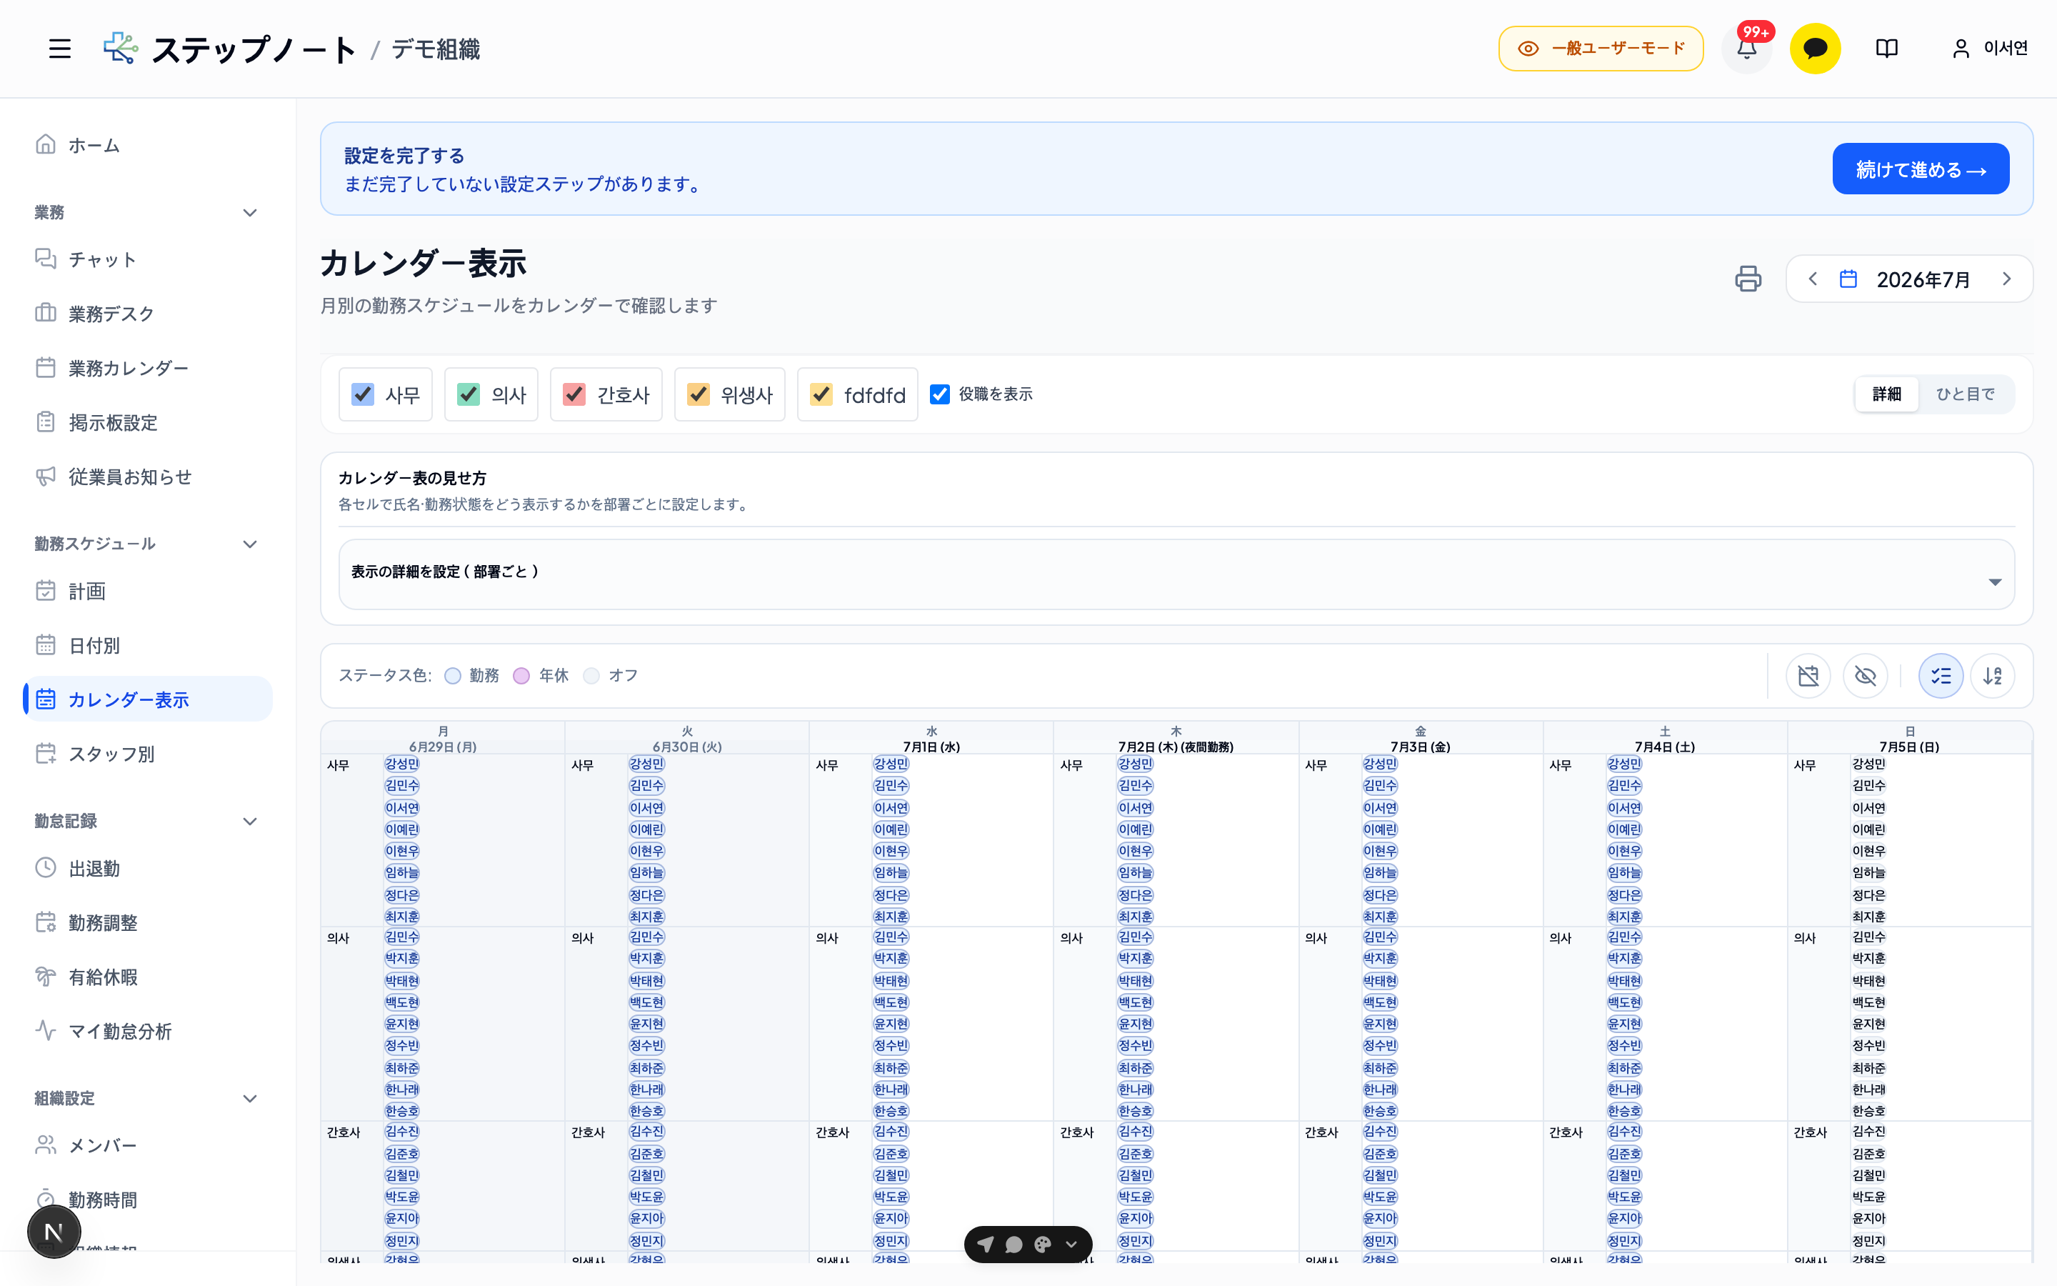2057x1286 pixels.
Task: Collapse the 勤怠記録 section
Action: (x=250, y=821)
